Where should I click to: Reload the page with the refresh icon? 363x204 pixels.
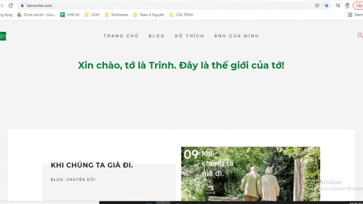11,5
